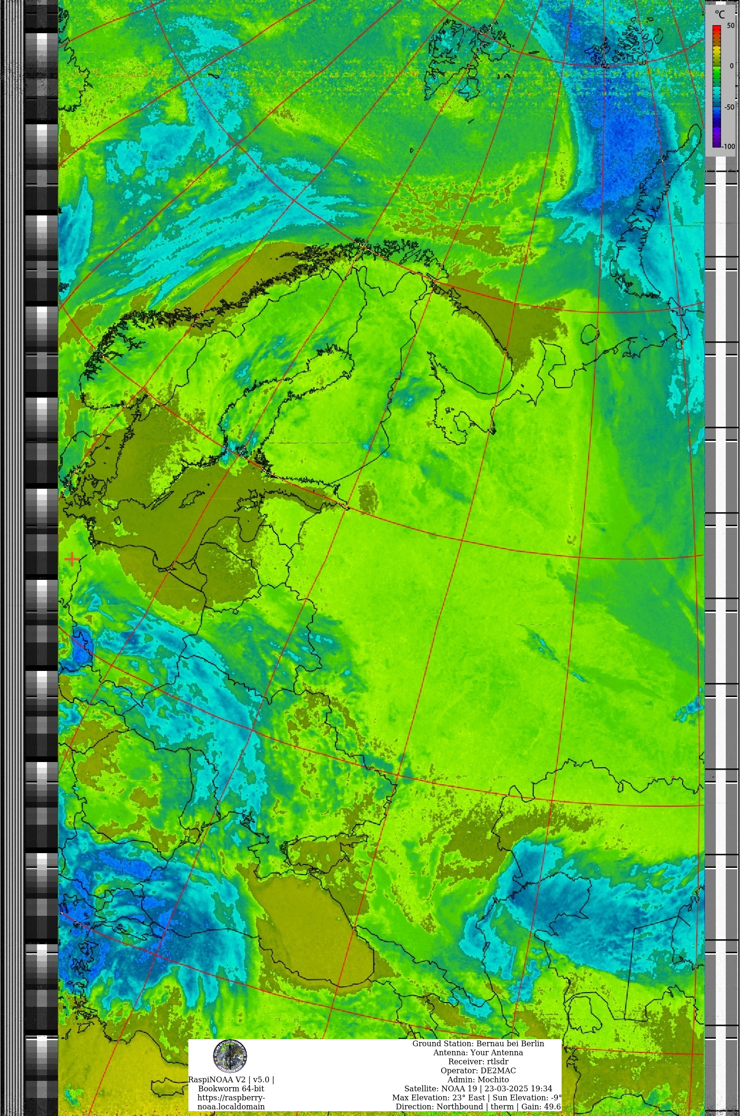Click 'Bookworm 64-bit' text
Screen dimensions: 740x1116
coord(231,1088)
